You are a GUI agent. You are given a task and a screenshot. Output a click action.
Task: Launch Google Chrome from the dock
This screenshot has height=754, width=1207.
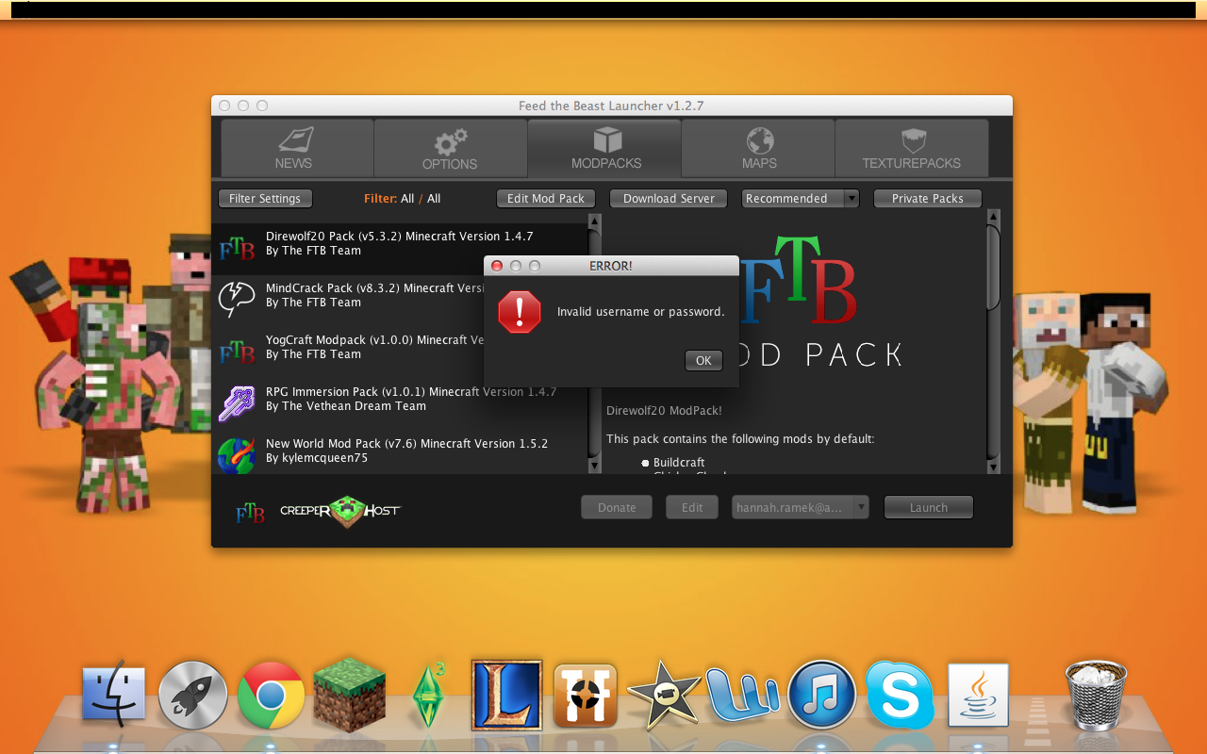(271, 696)
